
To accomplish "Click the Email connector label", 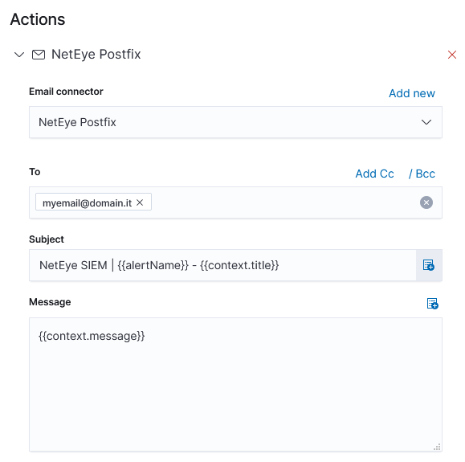I will point(66,92).
